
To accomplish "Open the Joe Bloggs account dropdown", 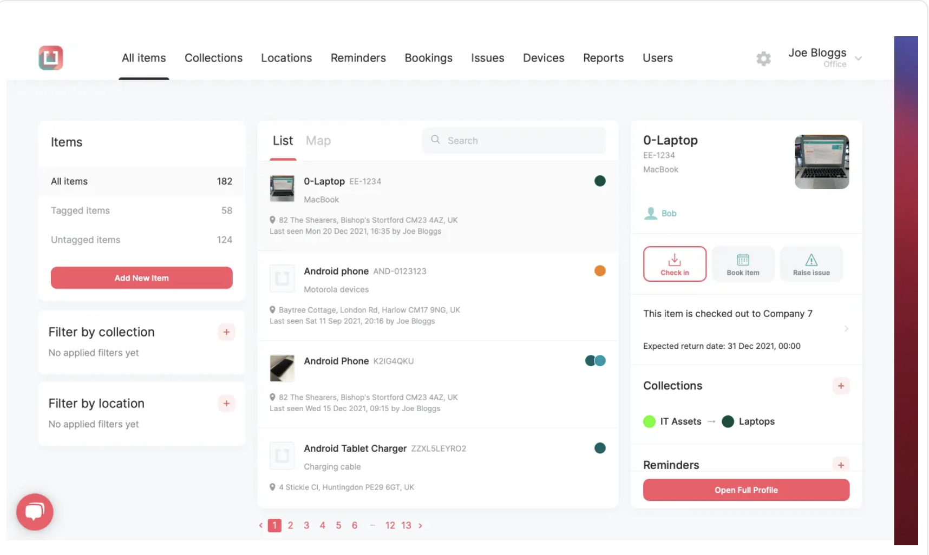I will coord(858,58).
